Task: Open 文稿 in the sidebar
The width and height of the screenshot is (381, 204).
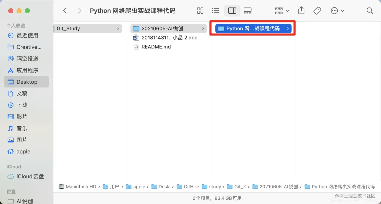Action: pos(26,94)
